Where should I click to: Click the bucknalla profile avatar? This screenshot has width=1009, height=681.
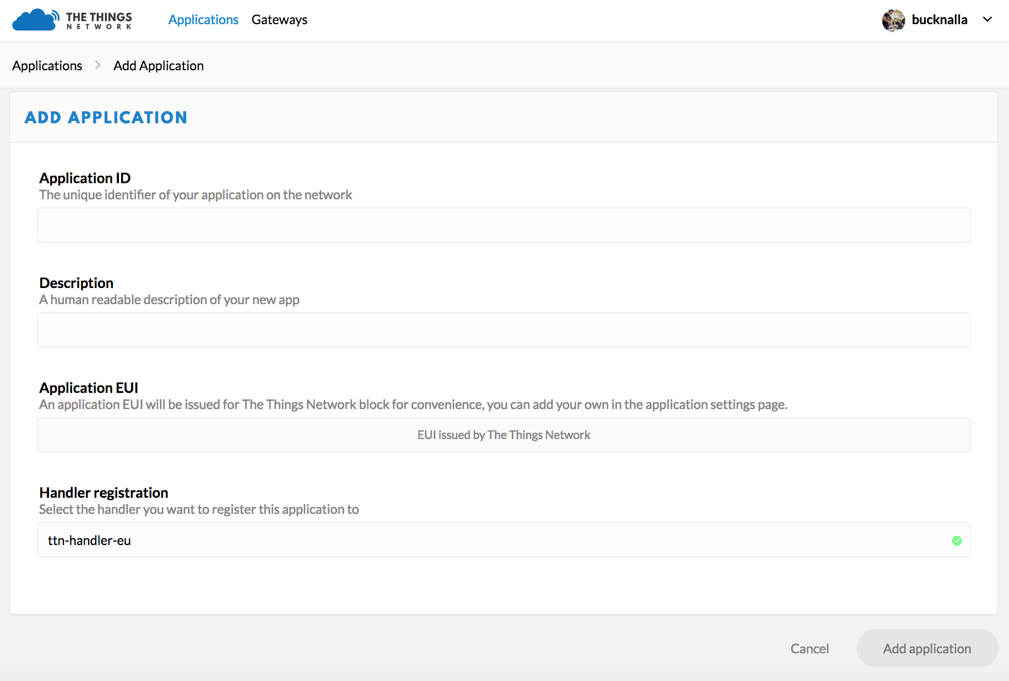(893, 20)
